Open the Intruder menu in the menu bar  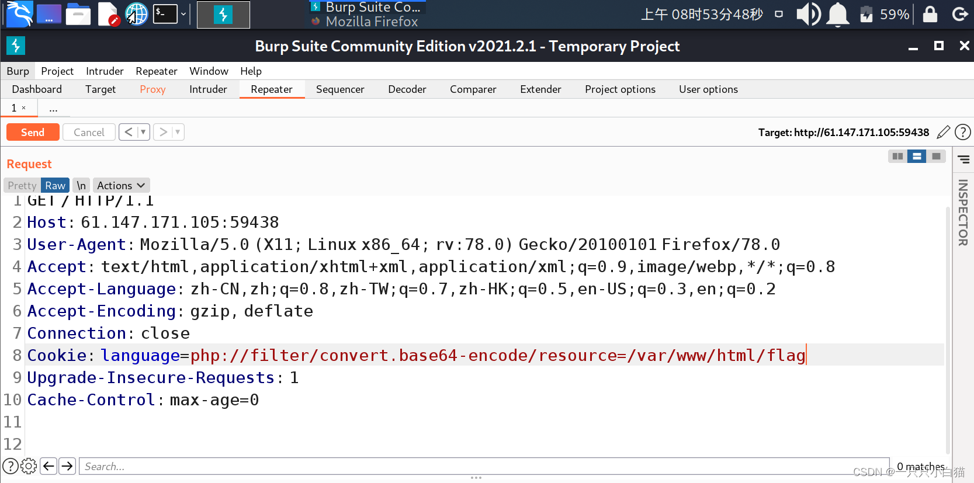coord(105,71)
